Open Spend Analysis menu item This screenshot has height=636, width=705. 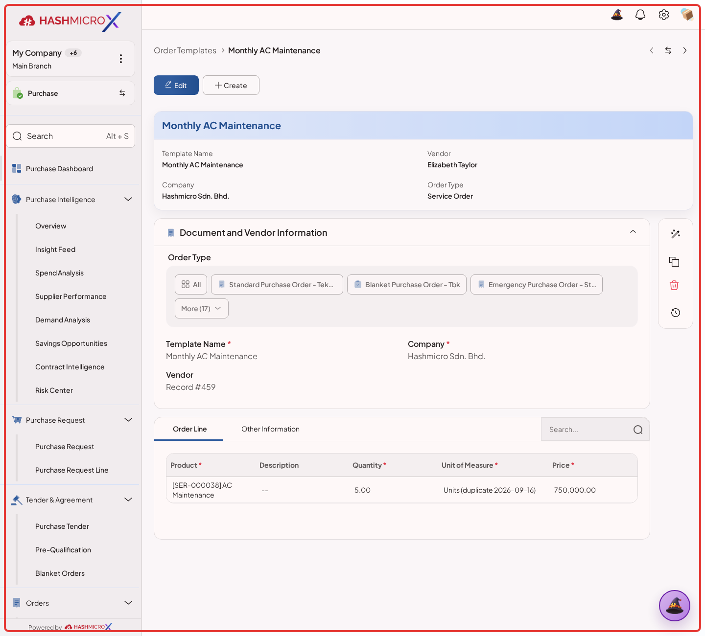[x=59, y=273]
